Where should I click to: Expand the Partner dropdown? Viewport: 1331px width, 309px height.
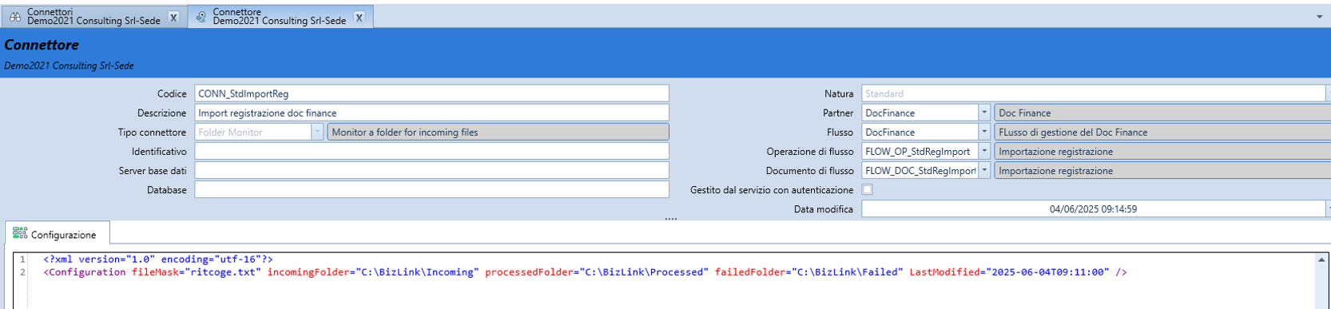click(984, 113)
